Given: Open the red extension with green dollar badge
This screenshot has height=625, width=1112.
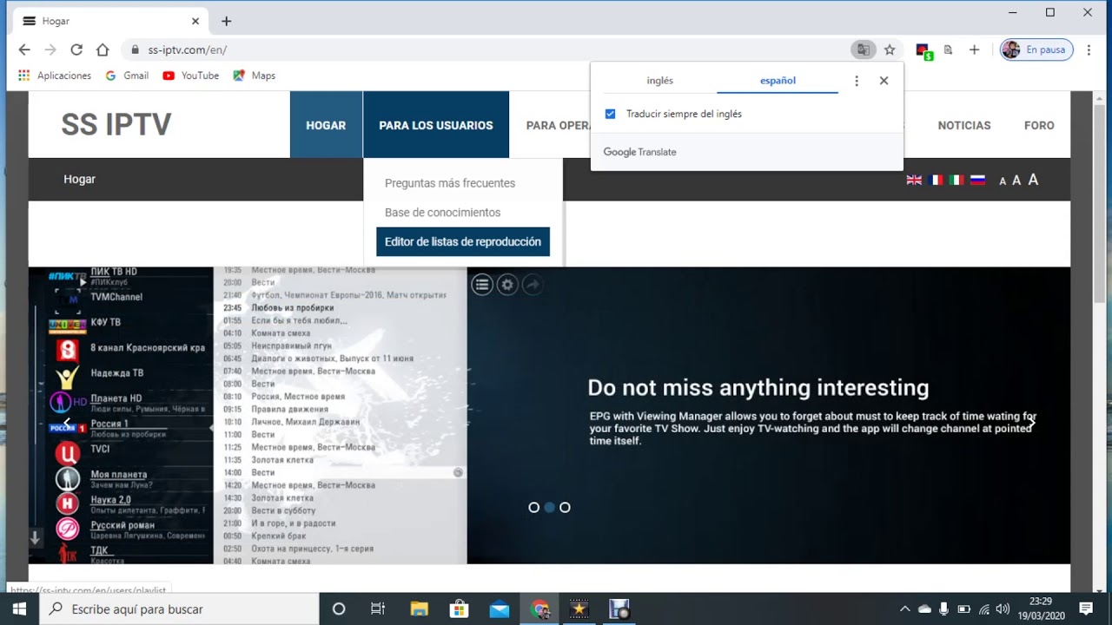Looking at the screenshot, I should coord(923,50).
